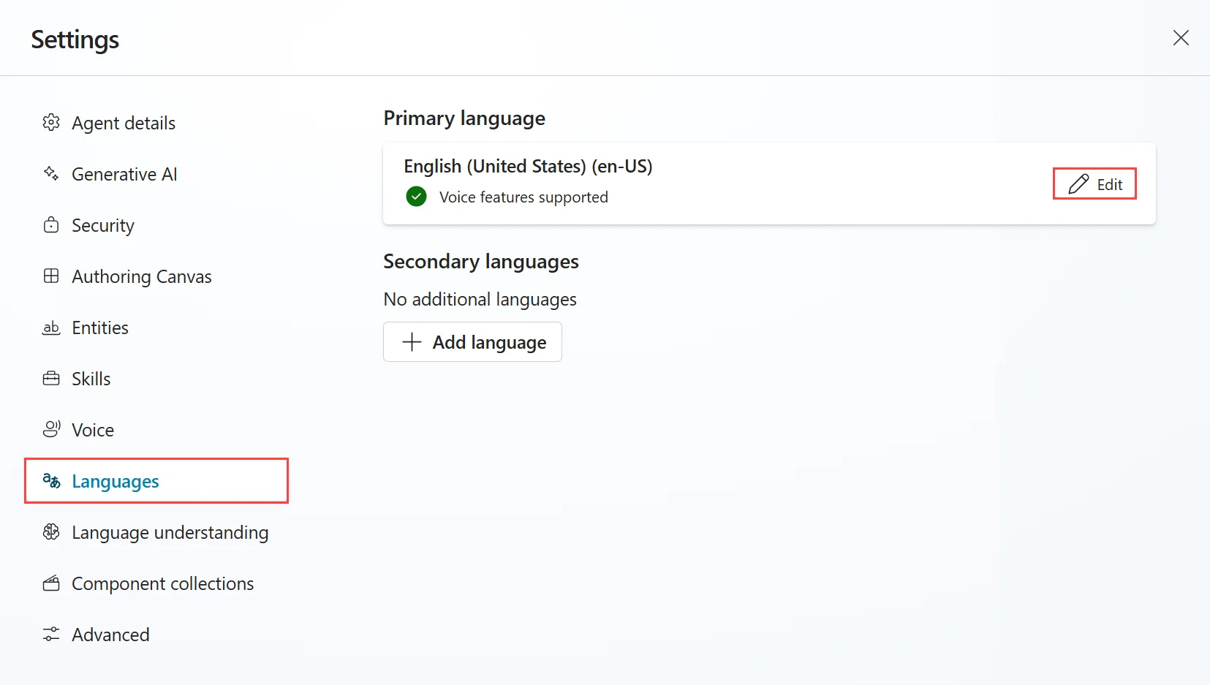1210x685 pixels.
Task: Select the Component collections icon
Action: point(51,583)
